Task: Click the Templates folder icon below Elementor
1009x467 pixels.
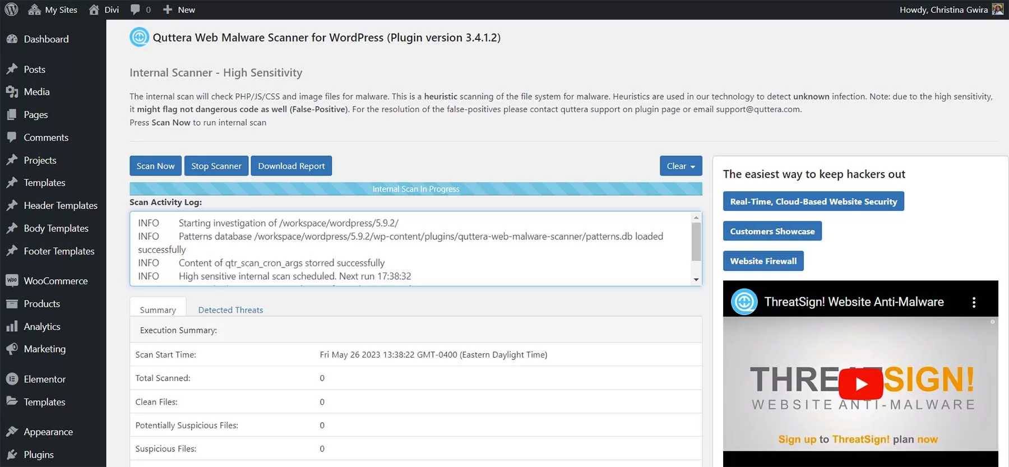Action: point(12,401)
